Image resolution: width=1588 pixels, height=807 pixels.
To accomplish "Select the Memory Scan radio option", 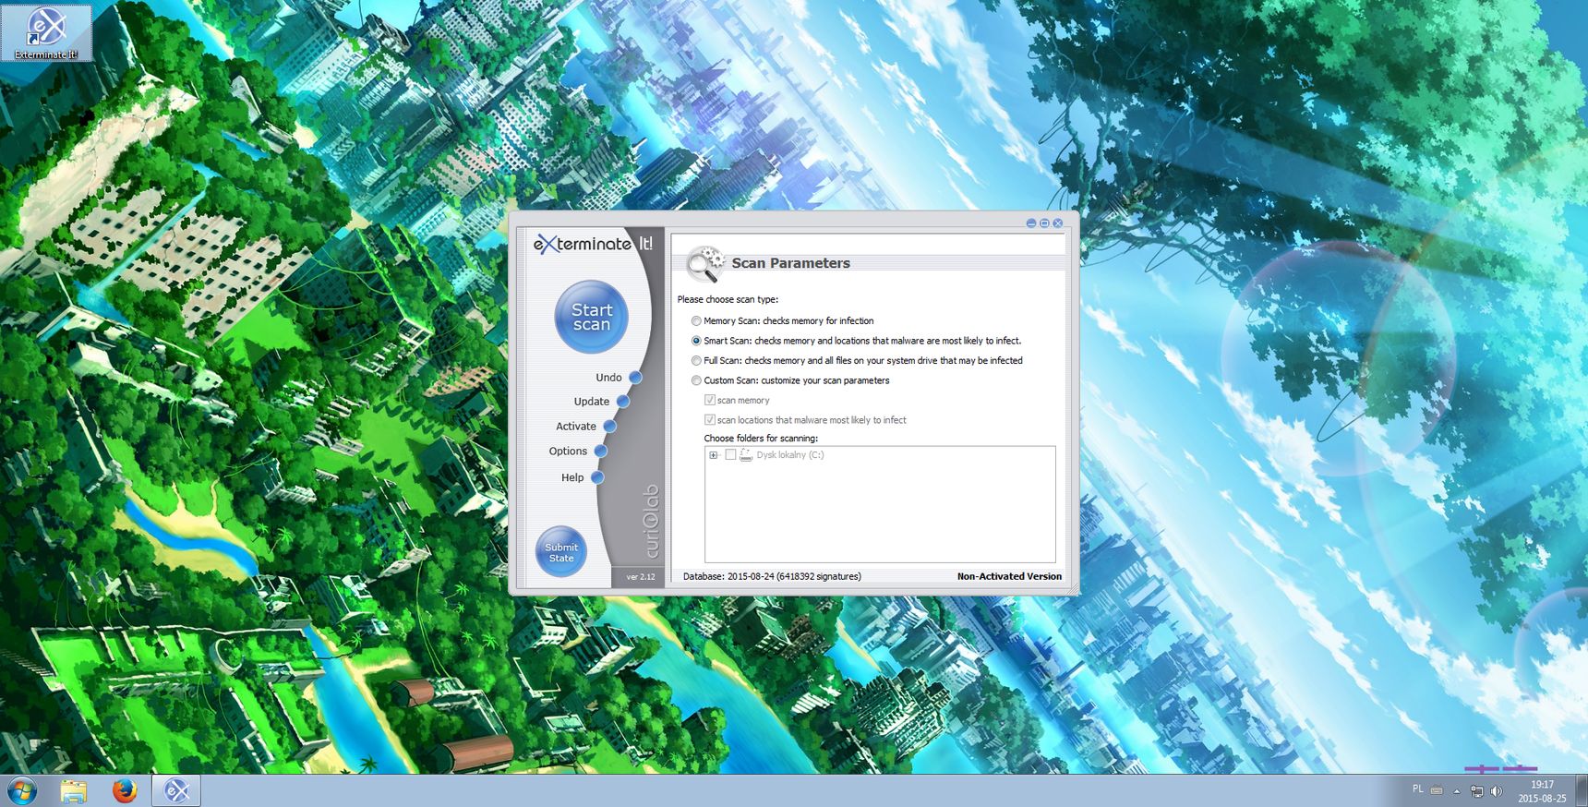I will click(696, 320).
